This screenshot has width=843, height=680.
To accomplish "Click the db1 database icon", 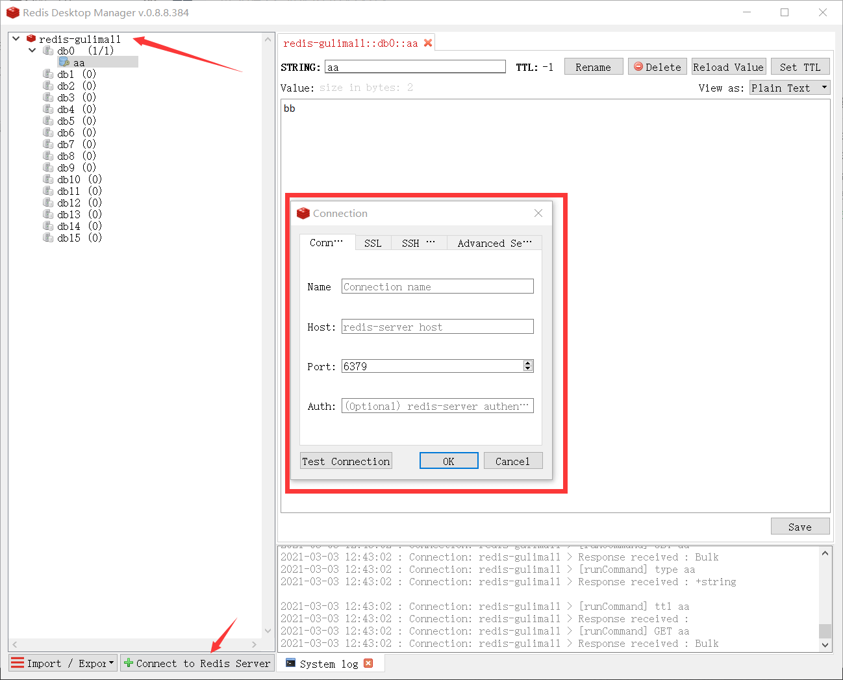I will point(48,74).
